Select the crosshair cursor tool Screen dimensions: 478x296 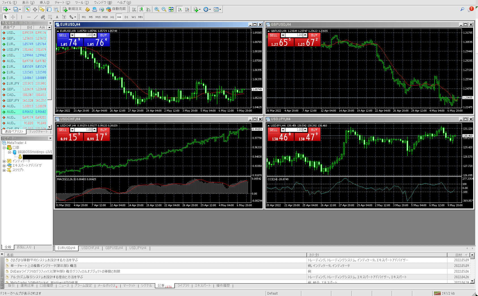[13, 17]
